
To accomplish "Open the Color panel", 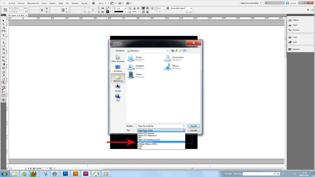I will (x=293, y=42).
